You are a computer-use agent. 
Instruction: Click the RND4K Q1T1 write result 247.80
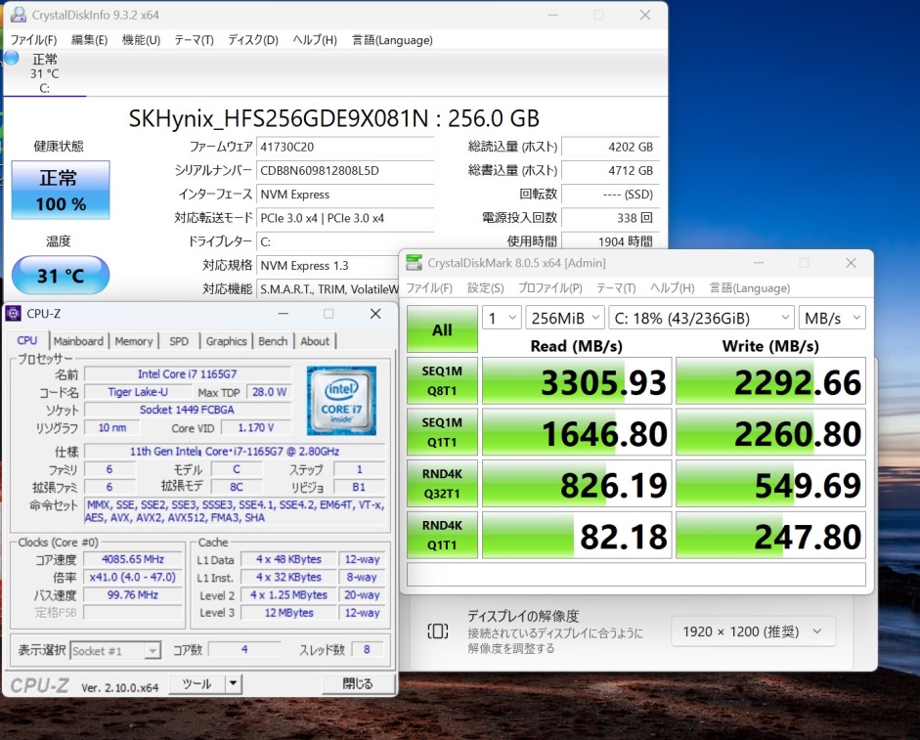coord(770,535)
